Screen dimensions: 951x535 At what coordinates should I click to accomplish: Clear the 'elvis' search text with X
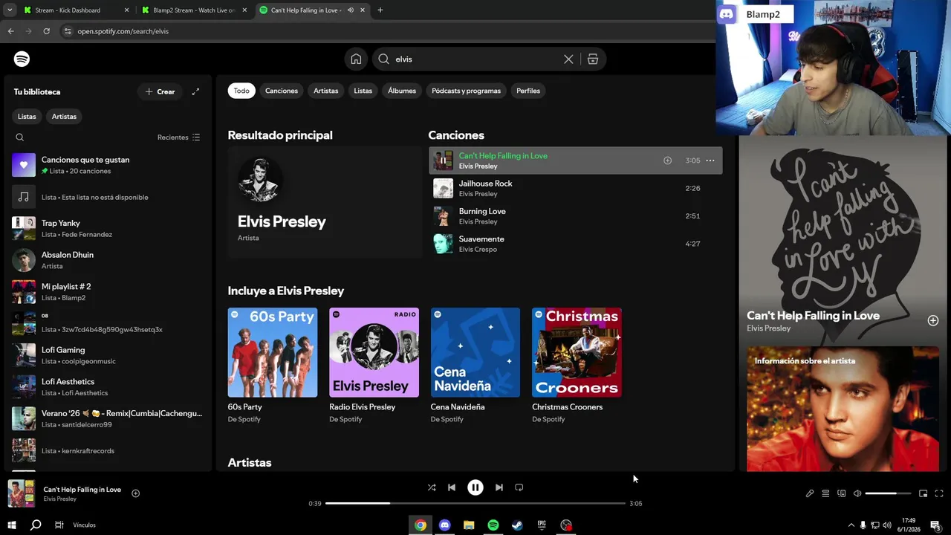point(568,59)
